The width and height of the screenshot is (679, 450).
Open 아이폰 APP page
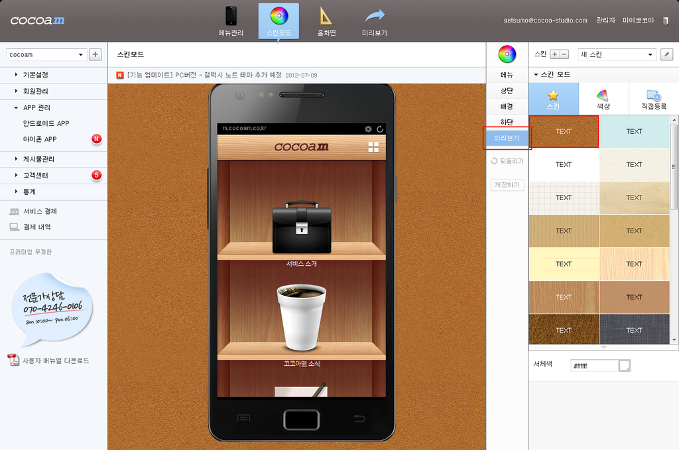[x=40, y=139]
